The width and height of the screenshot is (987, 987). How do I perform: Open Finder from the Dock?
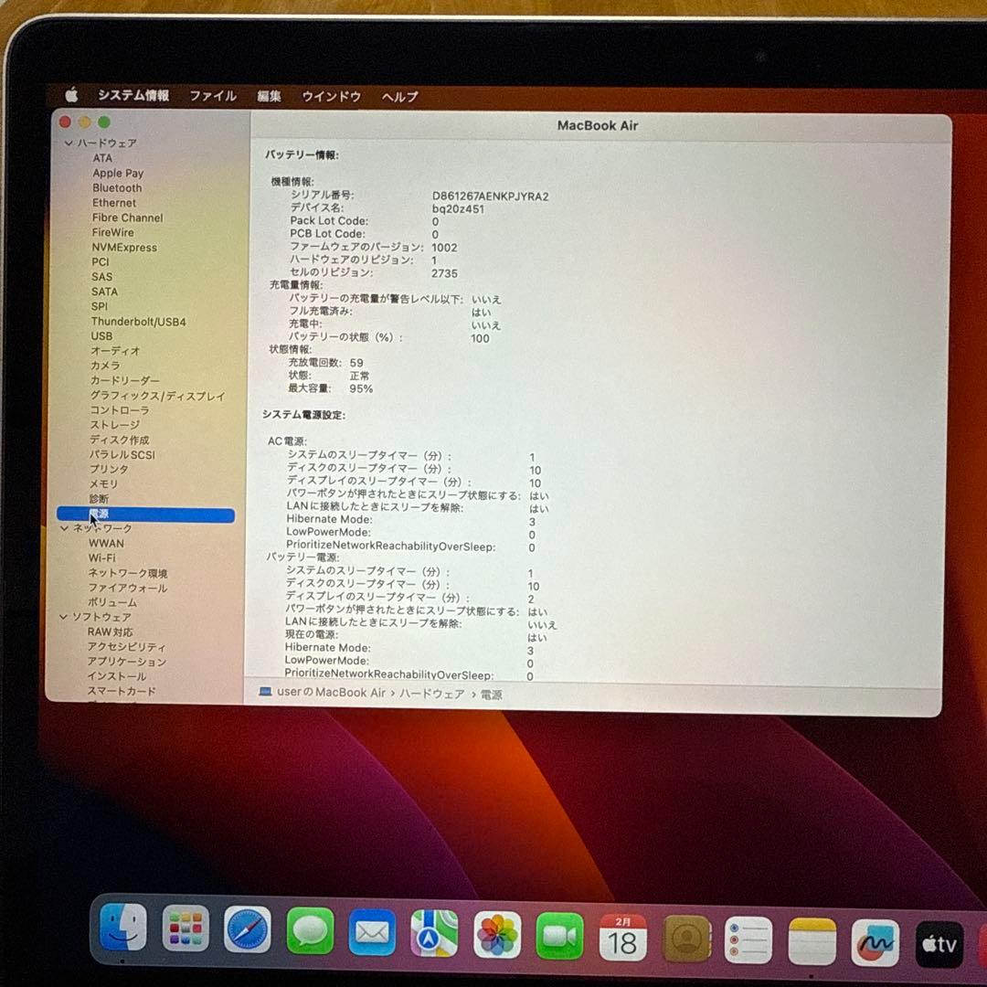[x=122, y=928]
